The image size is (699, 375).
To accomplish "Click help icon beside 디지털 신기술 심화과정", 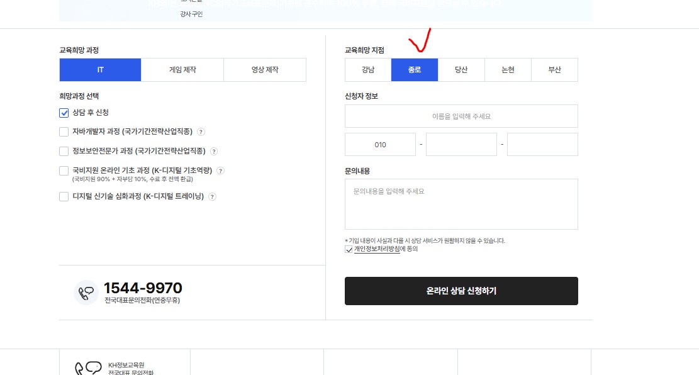I will (x=213, y=196).
